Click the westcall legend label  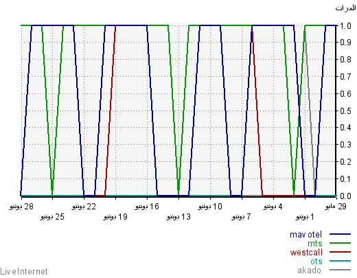click(306, 253)
